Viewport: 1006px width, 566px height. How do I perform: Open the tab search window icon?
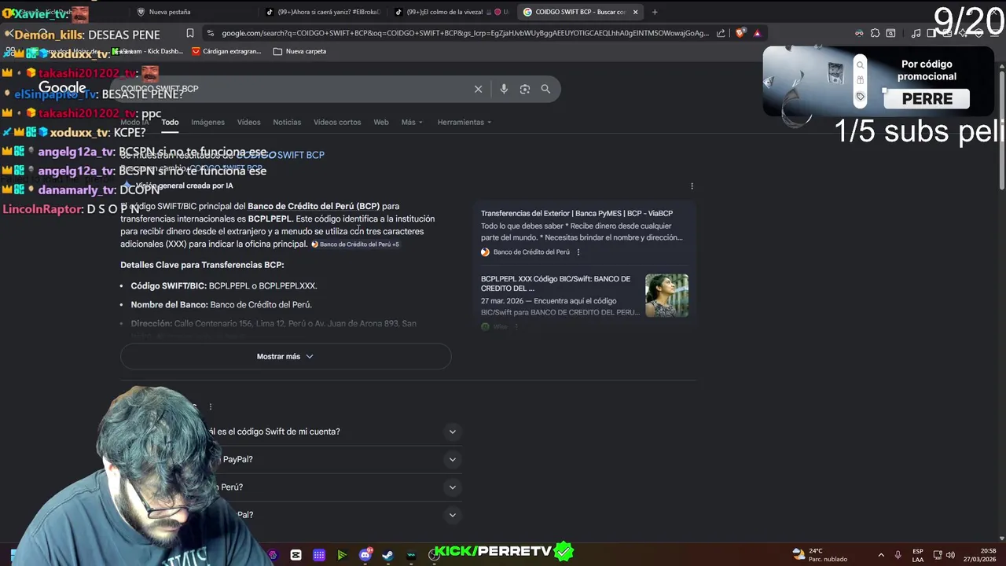(890, 33)
